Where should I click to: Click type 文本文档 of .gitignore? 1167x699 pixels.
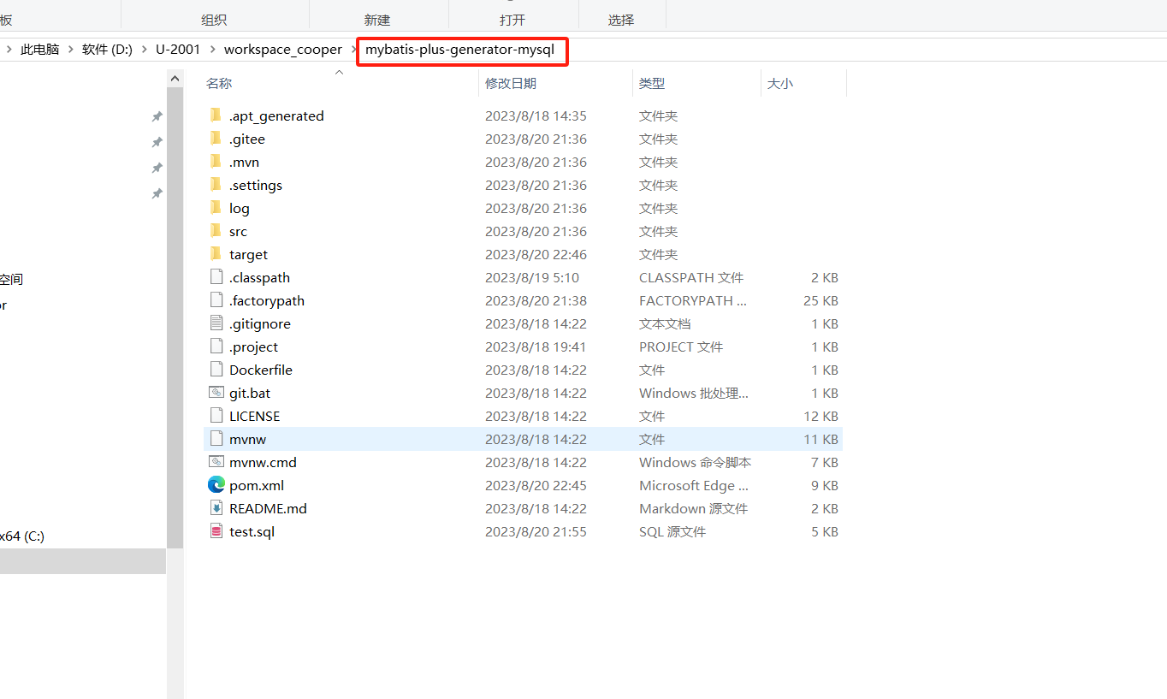[x=665, y=323]
